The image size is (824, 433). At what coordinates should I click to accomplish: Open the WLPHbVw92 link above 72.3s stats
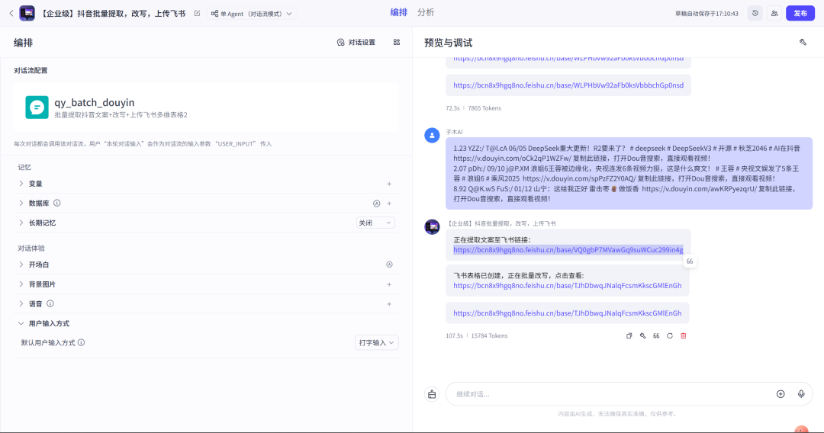pyautogui.click(x=568, y=85)
